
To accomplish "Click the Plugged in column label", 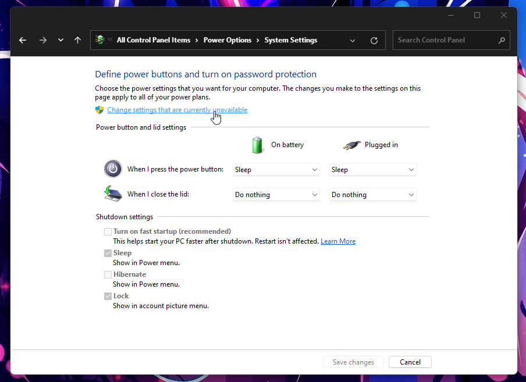I will pos(381,145).
